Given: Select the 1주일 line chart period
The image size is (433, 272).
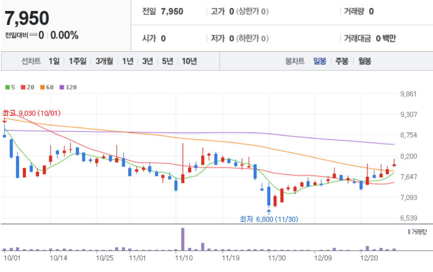Looking at the screenshot, I should [x=78, y=61].
